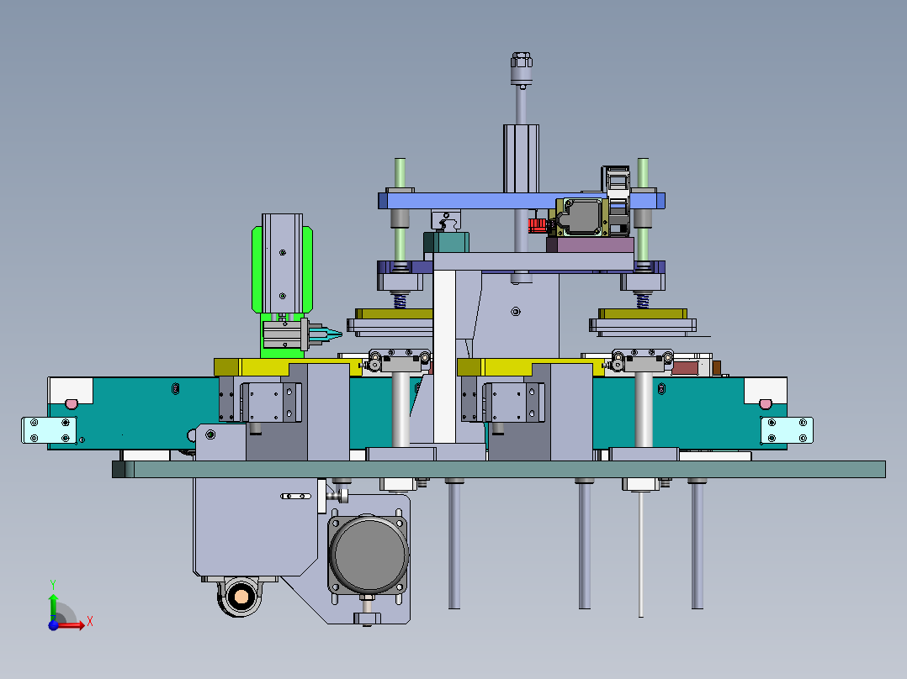The width and height of the screenshot is (907, 679).
Task: Click the blue origin sphere of the triad
Action: [x=53, y=625]
